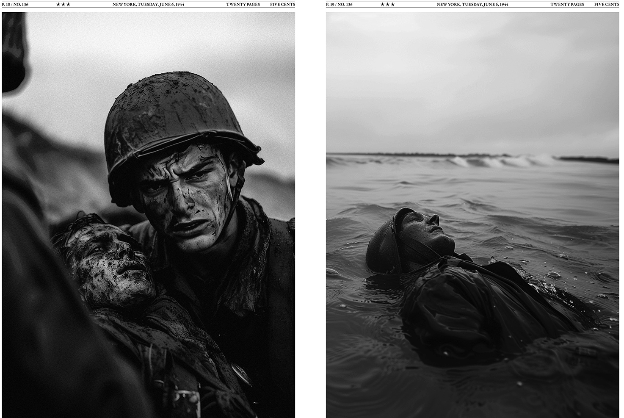Click the three stars on page 18 header

click(64, 5)
